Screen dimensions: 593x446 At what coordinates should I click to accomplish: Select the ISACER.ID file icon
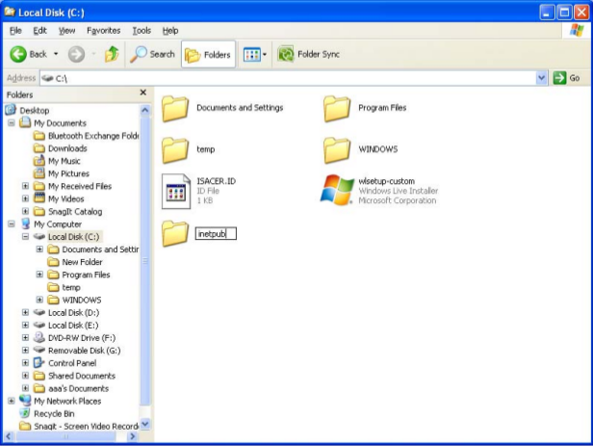pyautogui.click(x=175, y=190)
